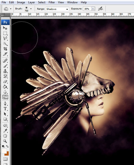
Task: Select the History Brush tool
Action: pyautogui.click(x=5, y=76)
